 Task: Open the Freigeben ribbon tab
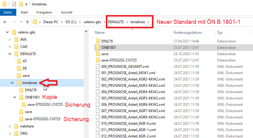tap(44, 12)
